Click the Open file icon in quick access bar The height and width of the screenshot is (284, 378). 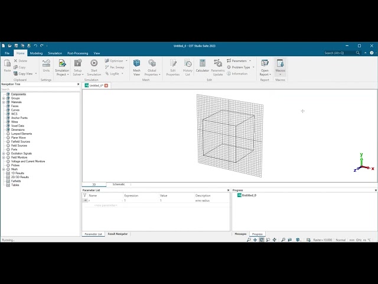click(9, 46)
